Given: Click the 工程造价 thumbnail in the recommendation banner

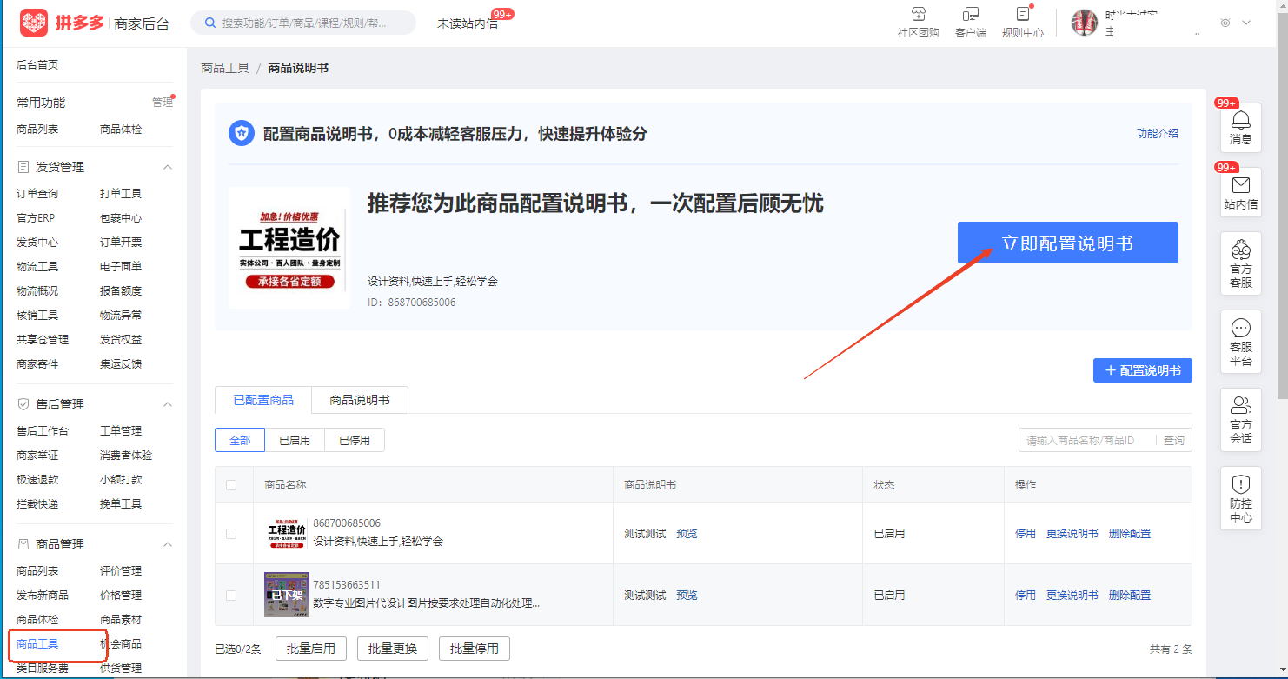Looking at the screenshot, I should click(x=289, y=248).
